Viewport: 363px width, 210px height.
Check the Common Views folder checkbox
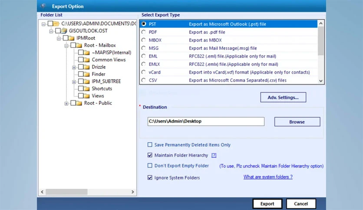(x=81, y=59)
